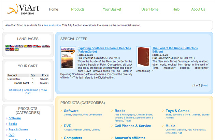The image size is (215, 140).
Task: Open The Lord of the Rings title link
Action: pos(175,50)
